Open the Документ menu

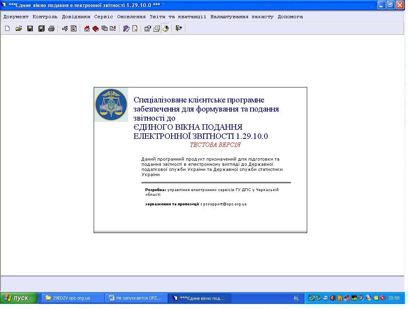coord(16,17)
